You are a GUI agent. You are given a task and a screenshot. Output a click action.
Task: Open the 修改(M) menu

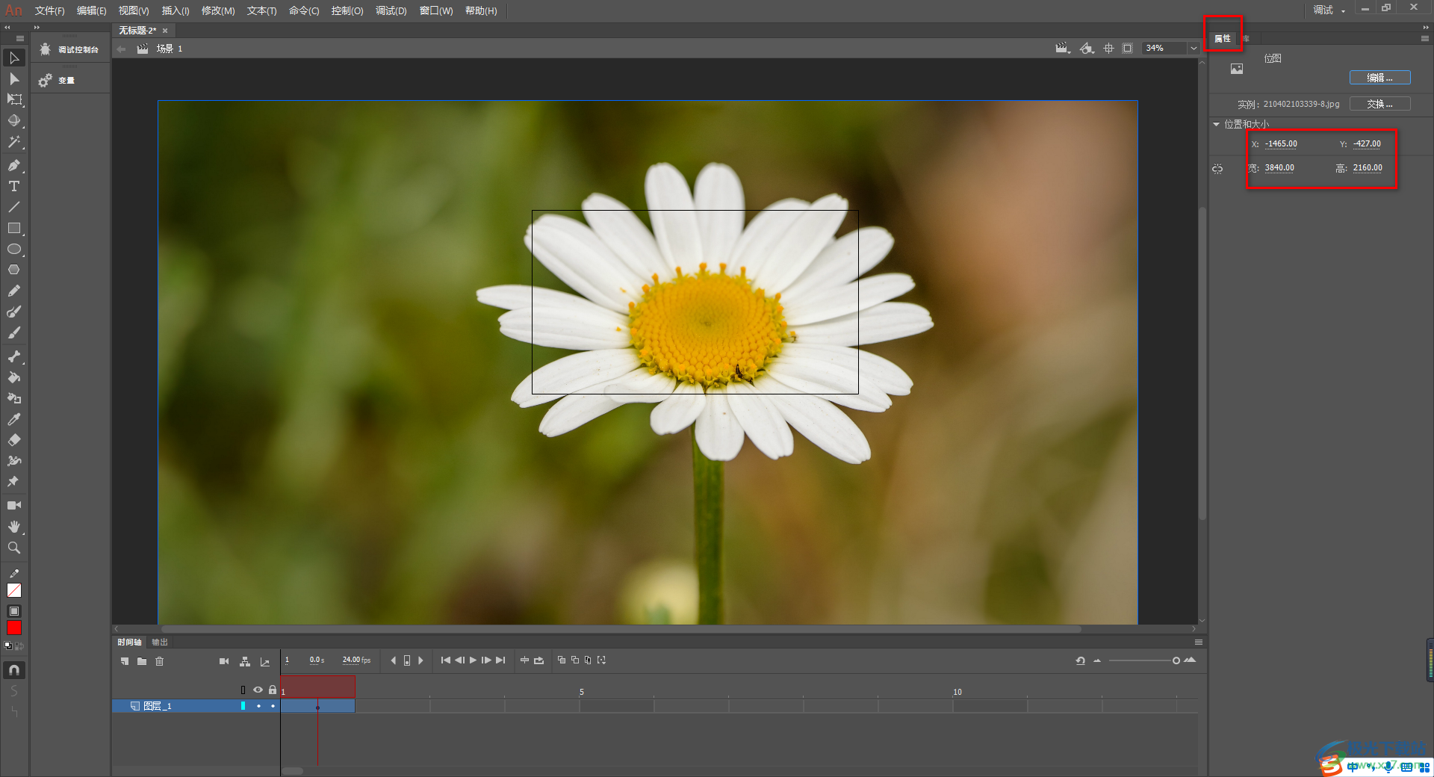point(218,10)
